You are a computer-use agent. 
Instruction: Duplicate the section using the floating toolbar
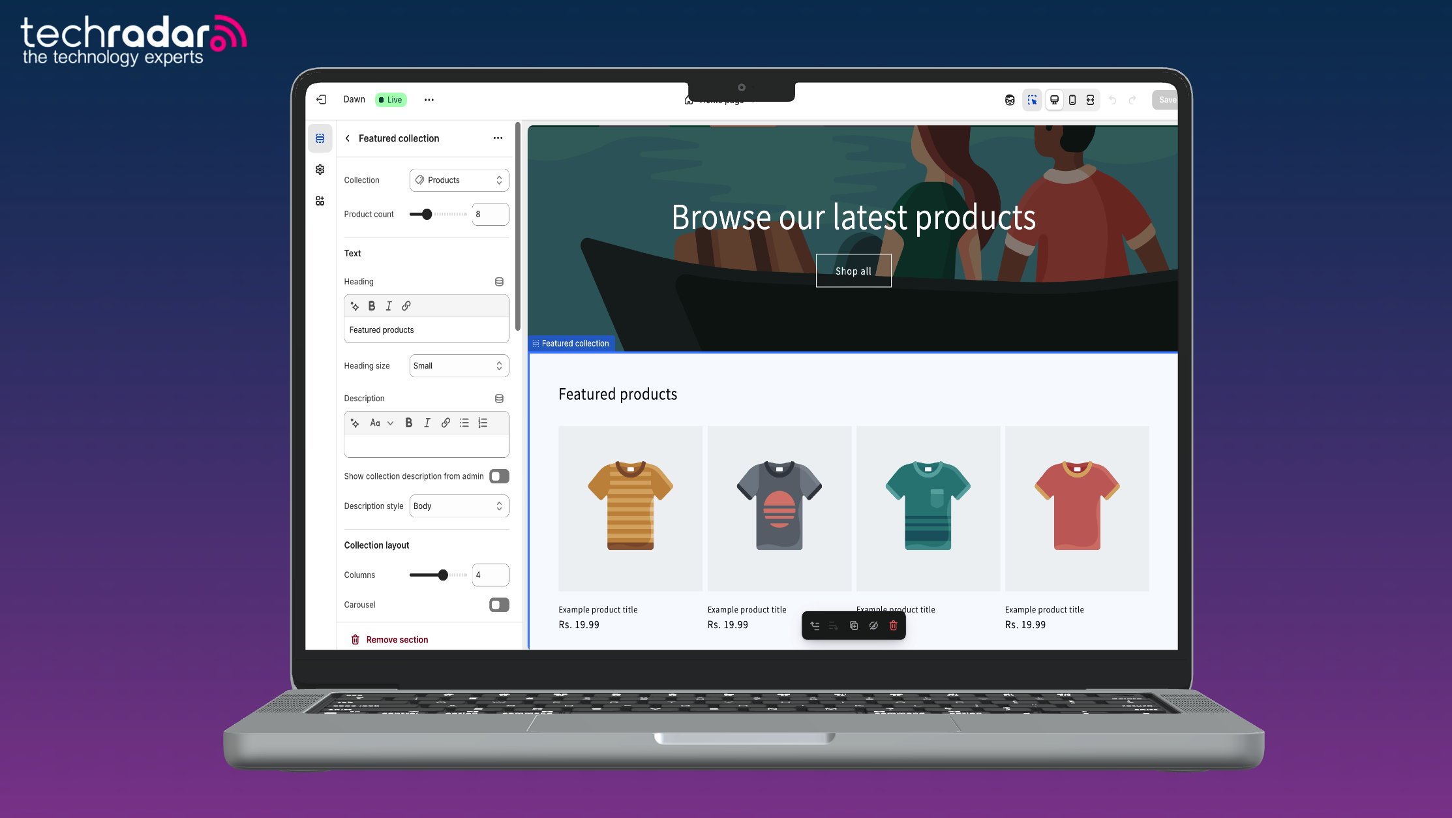click(x=854, y=626)
